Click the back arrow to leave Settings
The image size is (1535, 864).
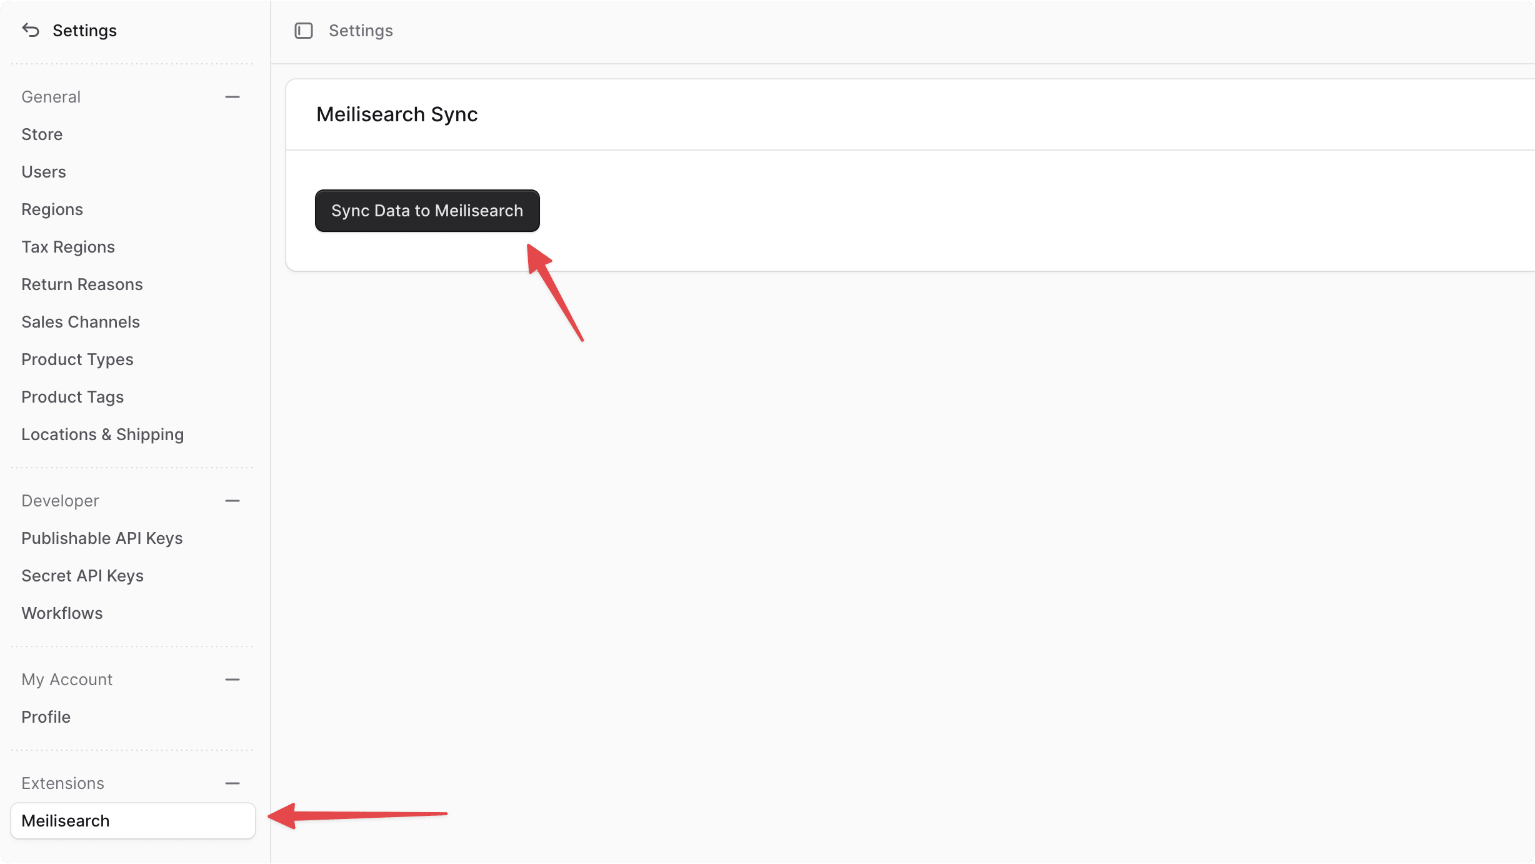tap(30, 30)
